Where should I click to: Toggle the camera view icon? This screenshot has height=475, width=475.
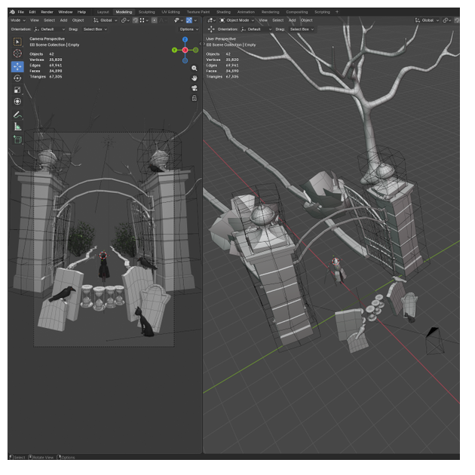pyautogui.click(x=195, y=87)
